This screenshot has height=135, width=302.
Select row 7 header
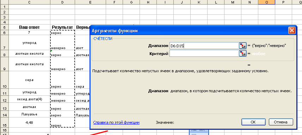pyautogui.click(x=4, y=42)
